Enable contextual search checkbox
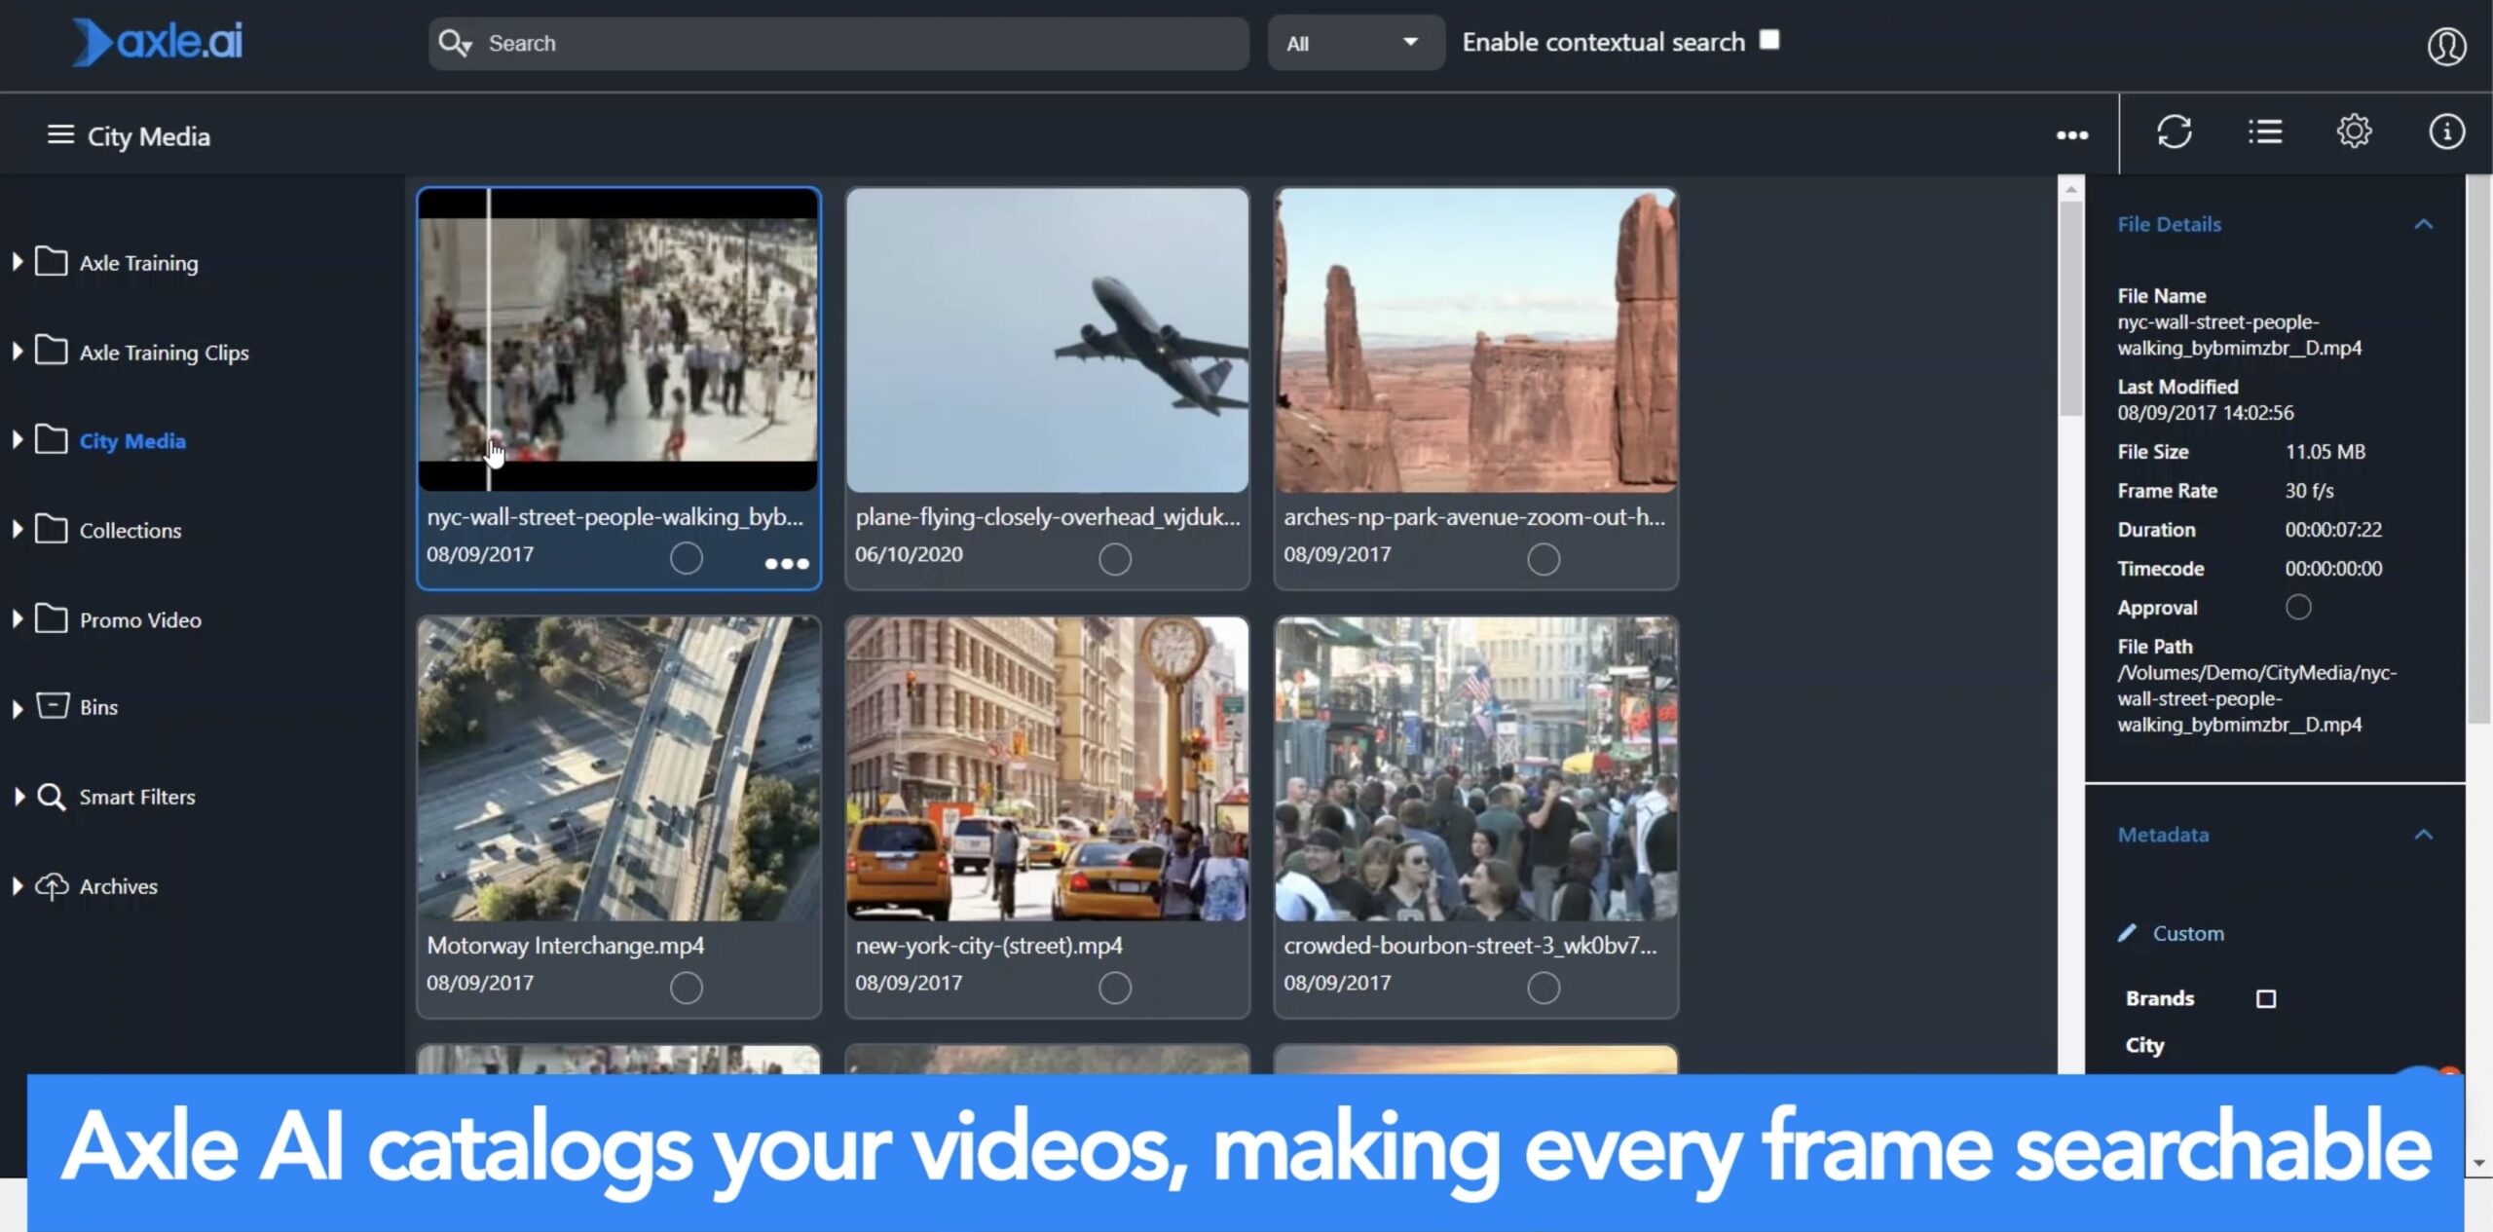 click(x=1769, y=40)
